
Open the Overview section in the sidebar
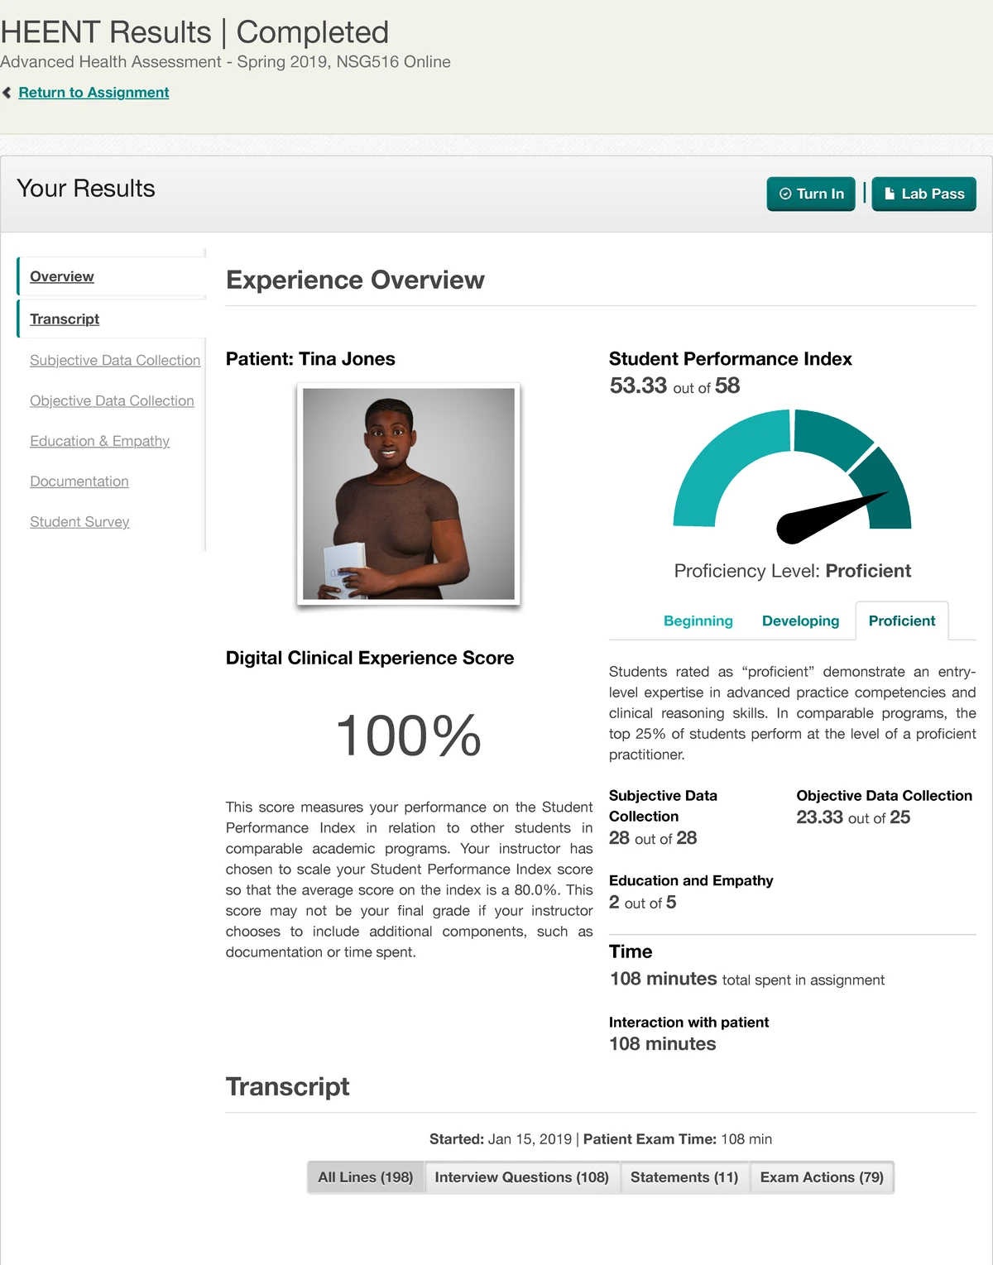point(61,276)
